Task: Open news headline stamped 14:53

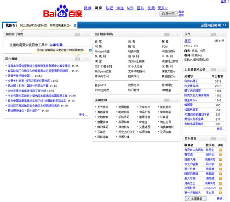Action: [20, 76]
